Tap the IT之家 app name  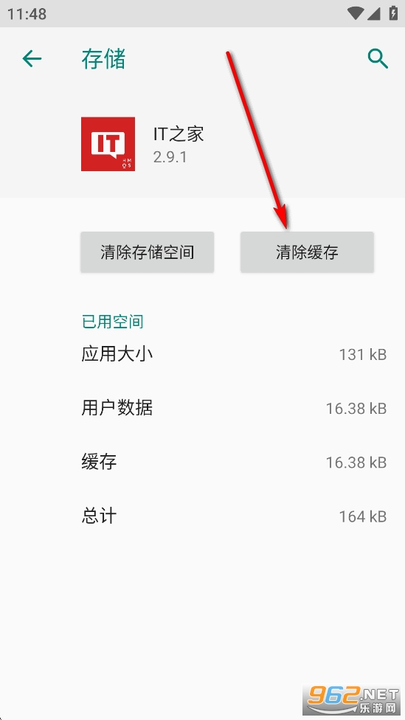(179, 134)
